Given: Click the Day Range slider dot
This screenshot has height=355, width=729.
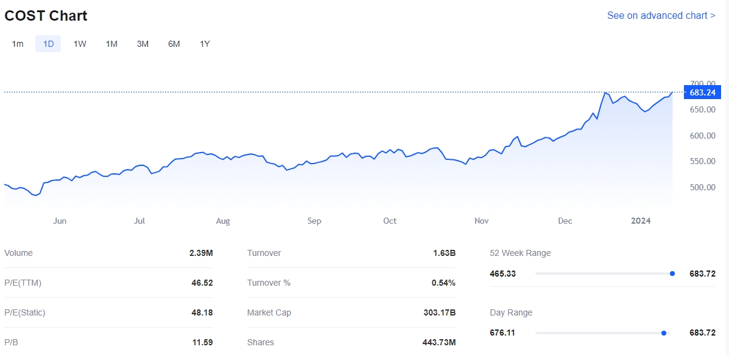Looking at the screenshot, I should click(664, 333).
